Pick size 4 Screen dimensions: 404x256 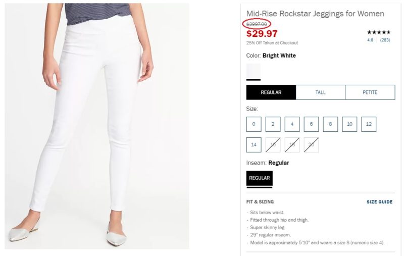[292, 124]
